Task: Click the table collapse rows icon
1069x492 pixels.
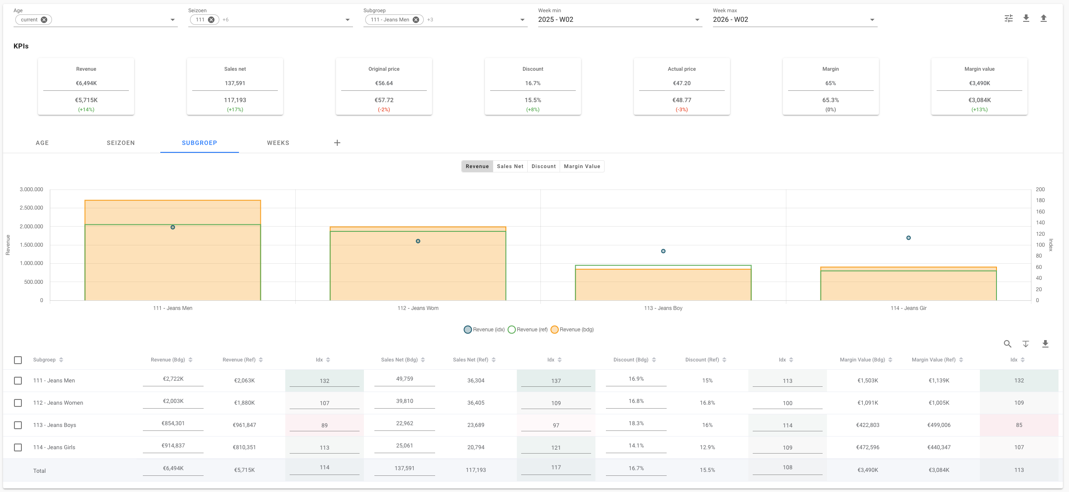Action: coord(1026,344)
